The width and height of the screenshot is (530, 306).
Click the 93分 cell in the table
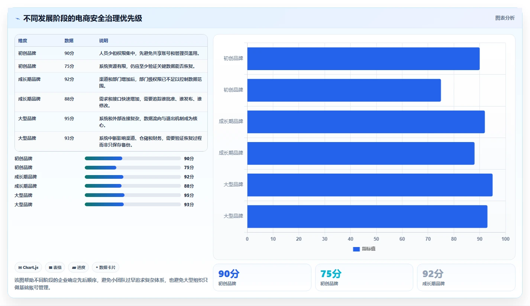click(x=69, y=138)
